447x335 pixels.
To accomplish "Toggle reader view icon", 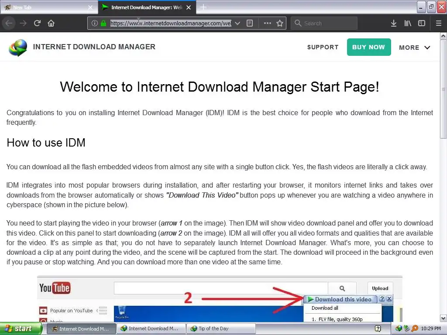I will (x=250, y=24).
